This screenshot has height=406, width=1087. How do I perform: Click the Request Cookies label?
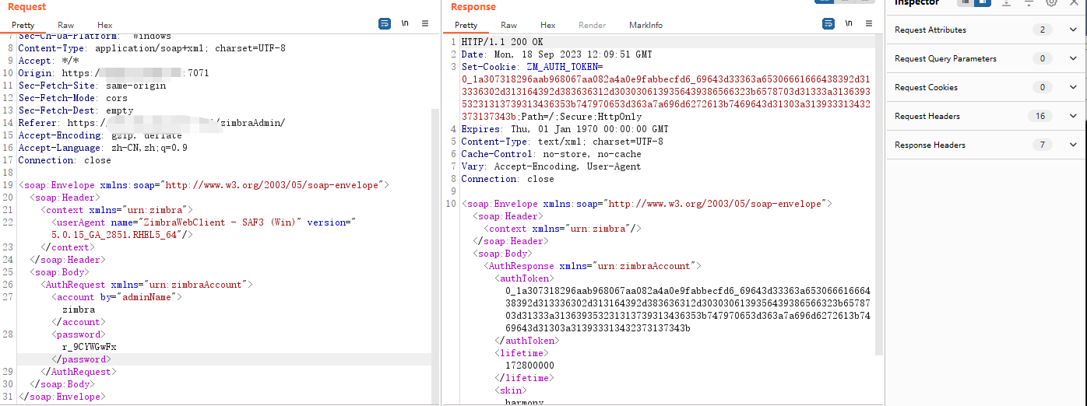[926, 87]
